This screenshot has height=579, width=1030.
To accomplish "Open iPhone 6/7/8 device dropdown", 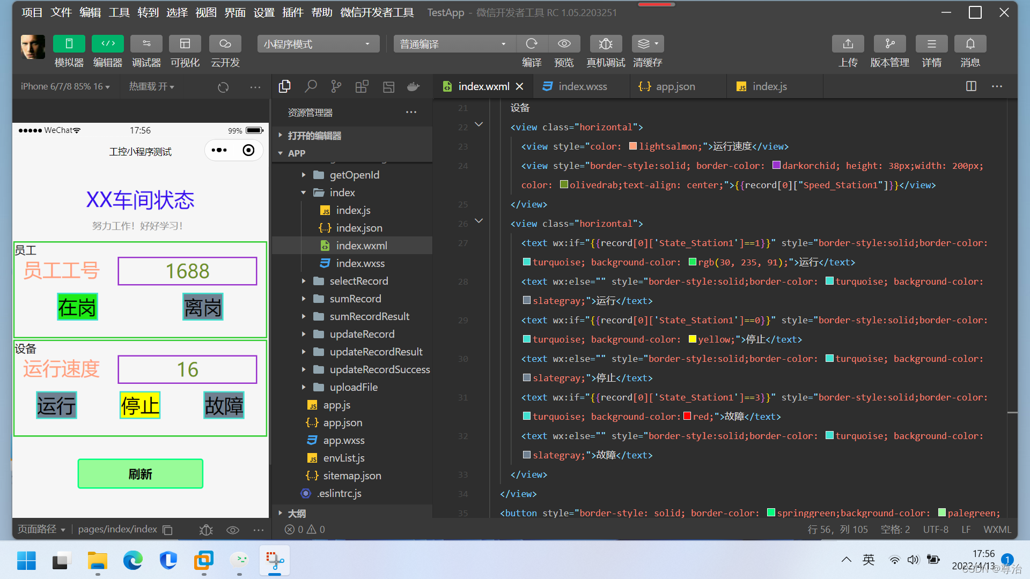I will point(65,86).
